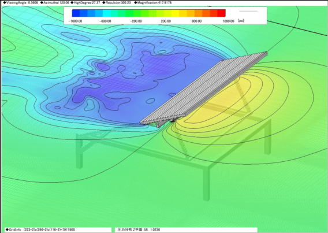Select the gray corrugated solar panel

point(204,89)
